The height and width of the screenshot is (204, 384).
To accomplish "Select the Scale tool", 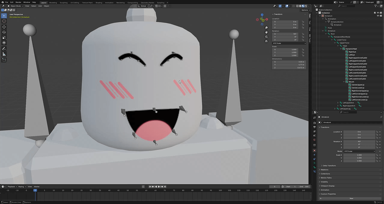I will 4,38.
